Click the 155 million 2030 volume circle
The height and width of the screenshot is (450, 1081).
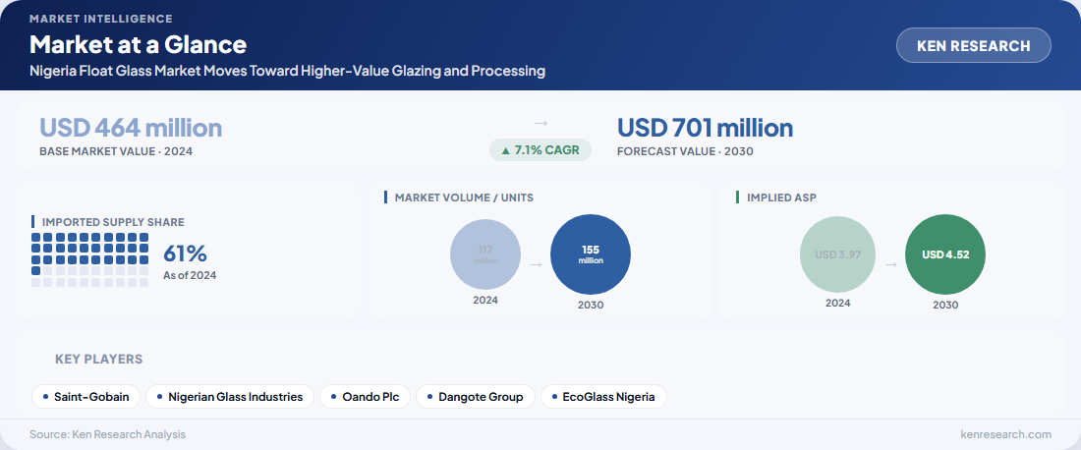coord(591,254)
